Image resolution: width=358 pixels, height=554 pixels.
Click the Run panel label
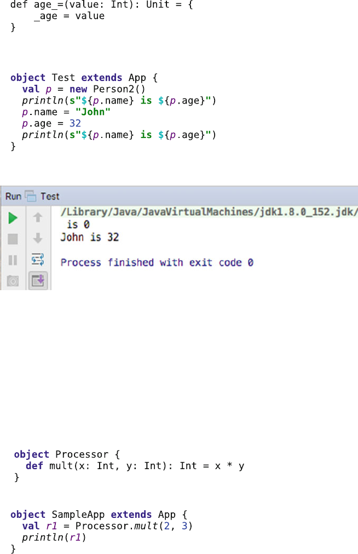click(x=13, y=197)
